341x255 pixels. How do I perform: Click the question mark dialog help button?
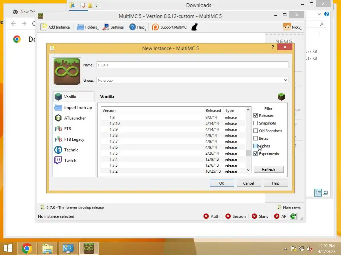point(273,47)
